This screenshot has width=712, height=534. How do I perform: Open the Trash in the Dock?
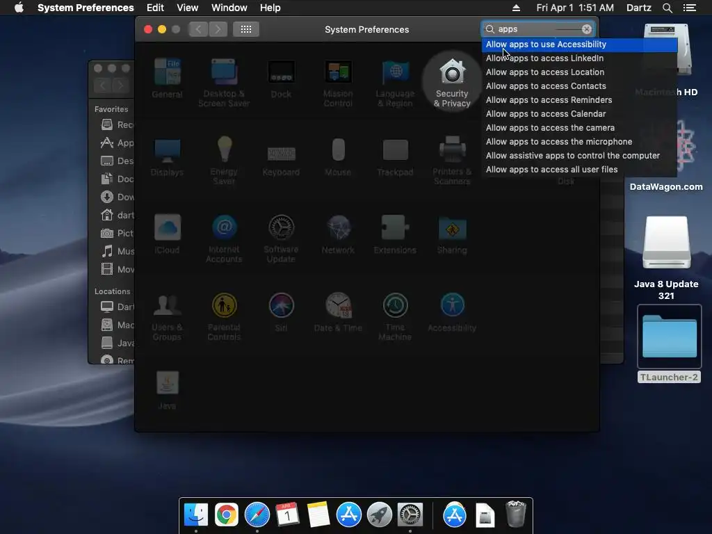516,514
